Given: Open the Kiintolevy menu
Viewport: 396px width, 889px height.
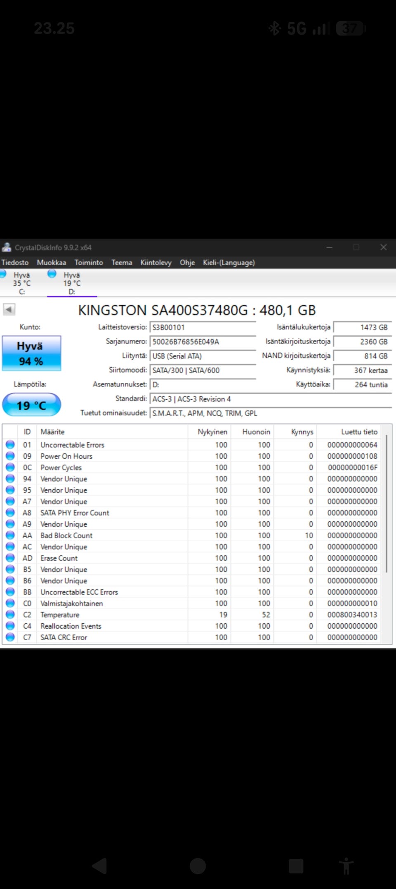Looking at the screenshot, I should point(156,262).
